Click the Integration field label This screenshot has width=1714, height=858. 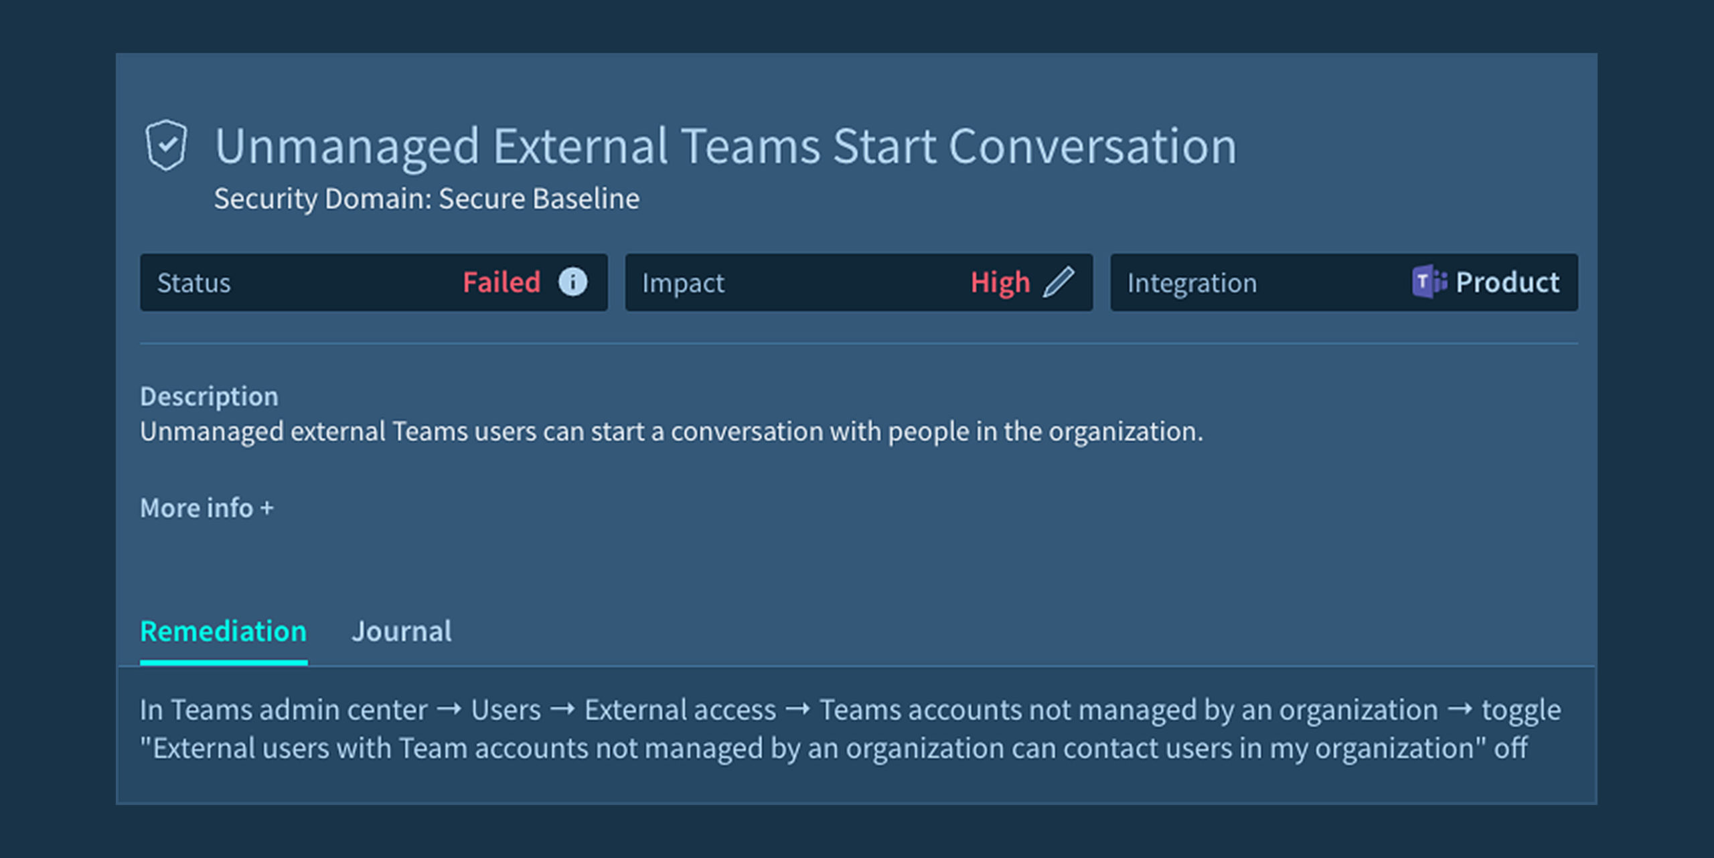[1192, 283]
